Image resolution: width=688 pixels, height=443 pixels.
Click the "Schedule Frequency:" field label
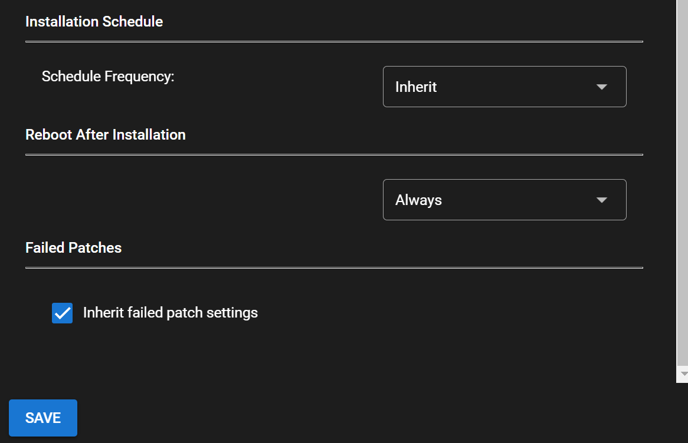point(108,77)
